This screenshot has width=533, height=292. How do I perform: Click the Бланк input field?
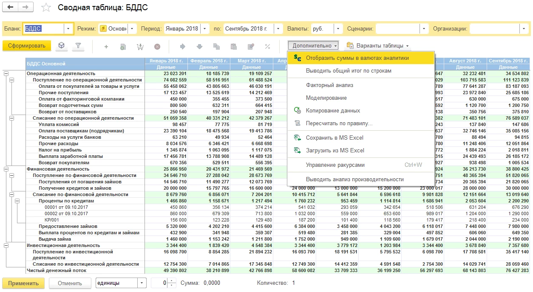coord(43,29)
